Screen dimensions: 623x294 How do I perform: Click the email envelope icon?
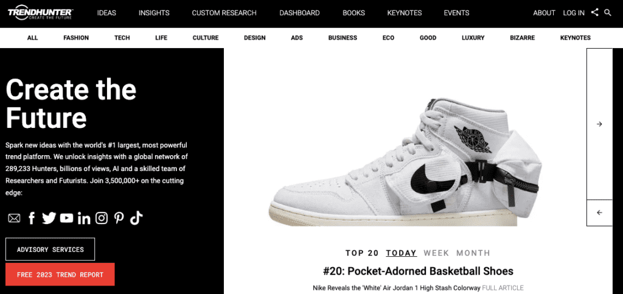[x=14, y=218]
